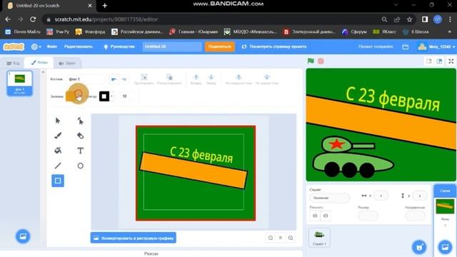The height and width of the screenshot is (257, 457).
Task: Zoom out the paint canvas
Action: click(271, 238)
